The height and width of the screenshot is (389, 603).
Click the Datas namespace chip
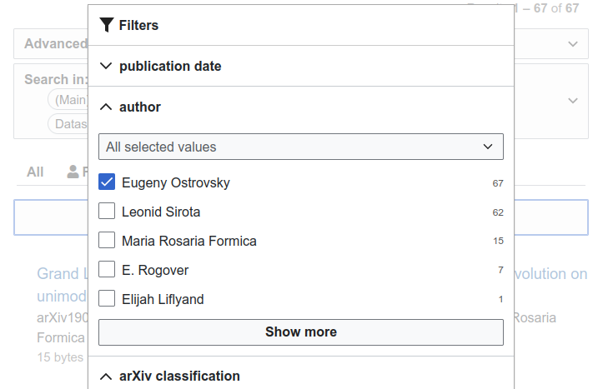click(x=70, y=124)
